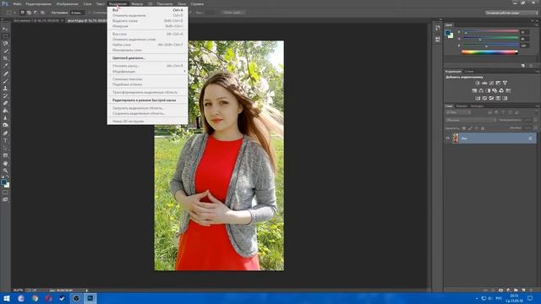Select the Hand tool
The width and height of the screenshot is (541, 304).
pos(5,163)
